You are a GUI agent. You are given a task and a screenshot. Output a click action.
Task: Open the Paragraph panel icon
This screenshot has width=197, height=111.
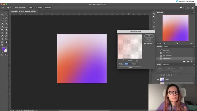[154, 17]
